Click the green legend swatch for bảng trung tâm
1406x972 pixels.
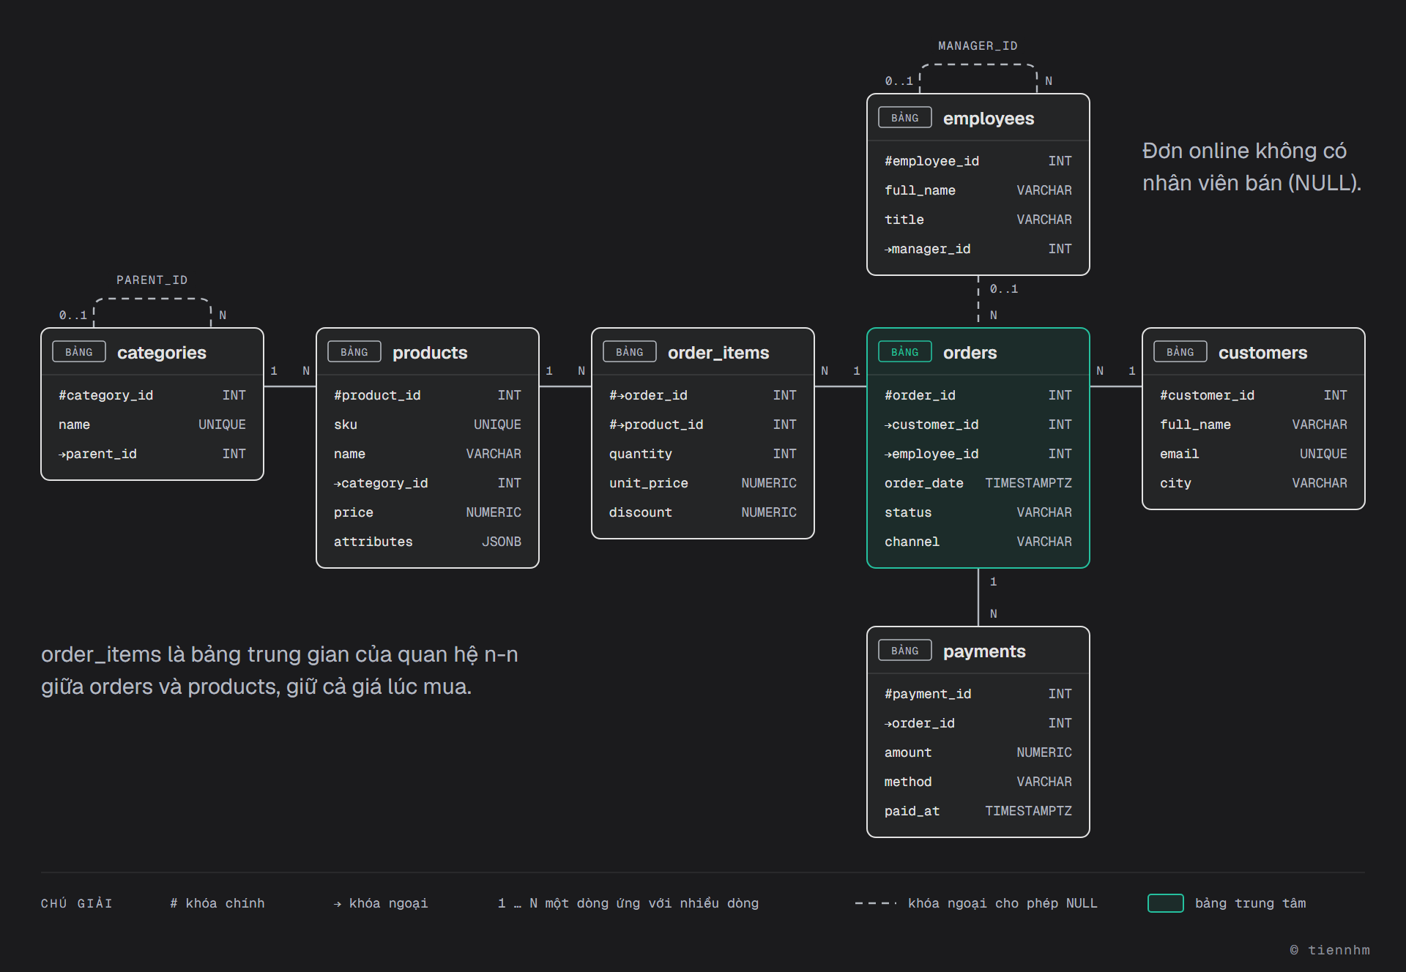[1166, 903]
